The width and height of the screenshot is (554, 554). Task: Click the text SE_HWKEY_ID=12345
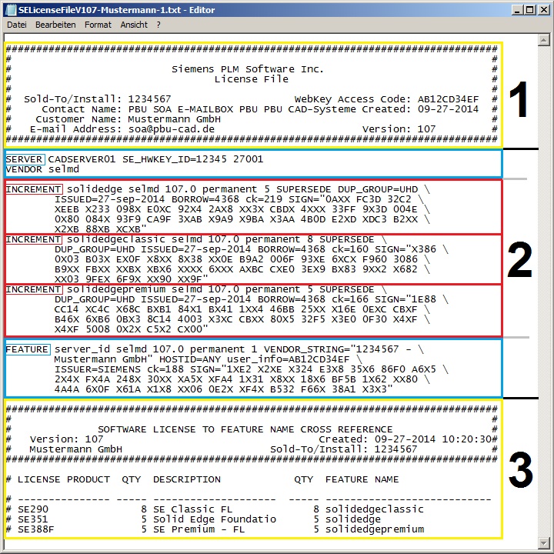(x=175, y=159)
